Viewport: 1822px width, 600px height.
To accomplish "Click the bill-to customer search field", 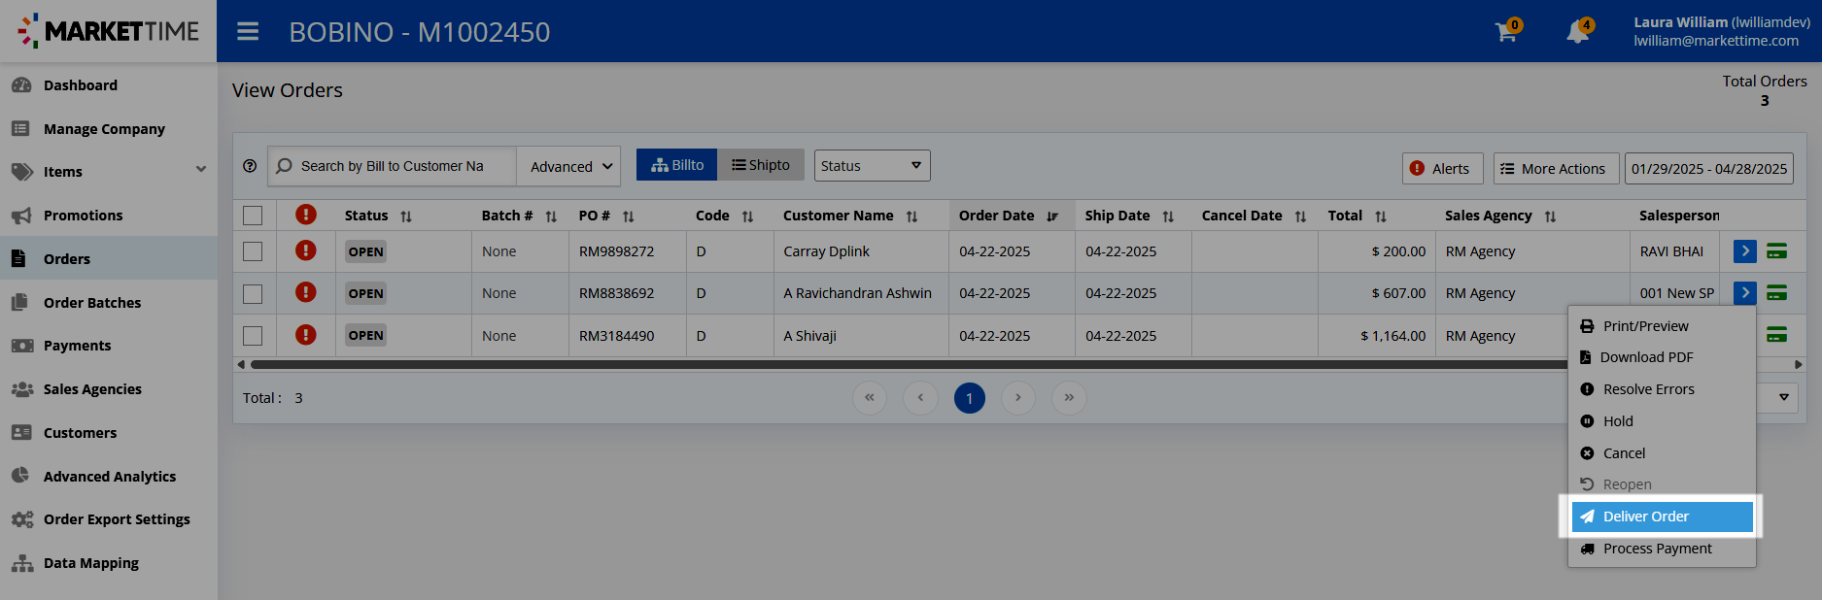I will (x=392, y=166).
